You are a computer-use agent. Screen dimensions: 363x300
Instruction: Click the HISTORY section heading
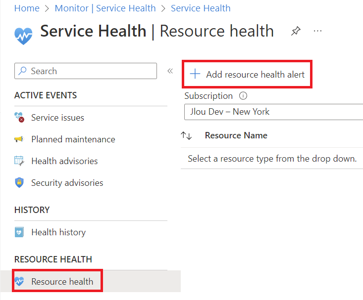32,210
